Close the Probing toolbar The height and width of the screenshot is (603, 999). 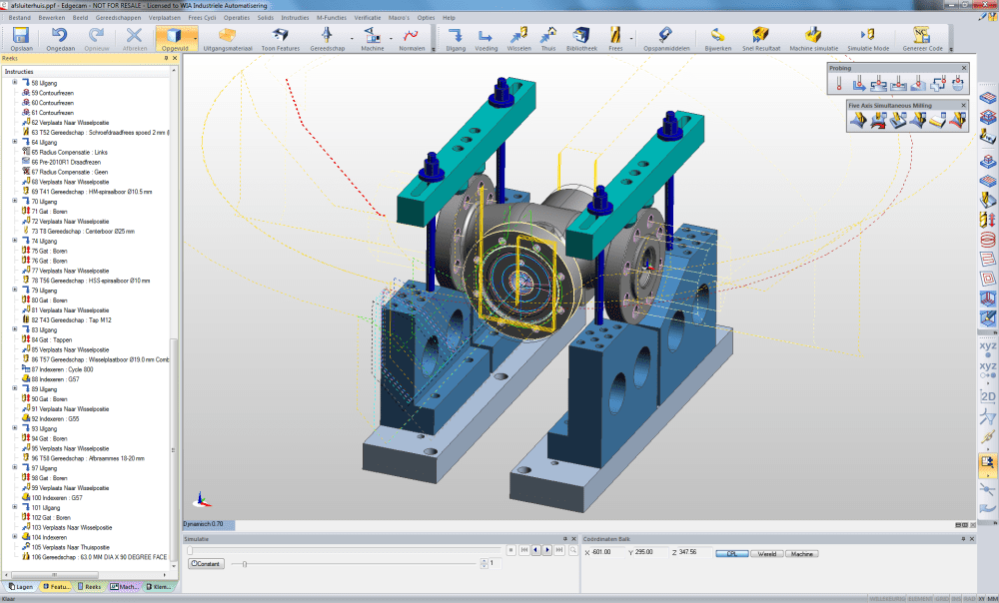pos(963,68)
